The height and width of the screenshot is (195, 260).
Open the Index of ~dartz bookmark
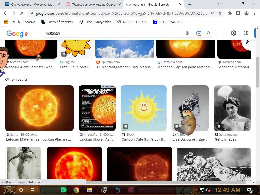point(58,22)
